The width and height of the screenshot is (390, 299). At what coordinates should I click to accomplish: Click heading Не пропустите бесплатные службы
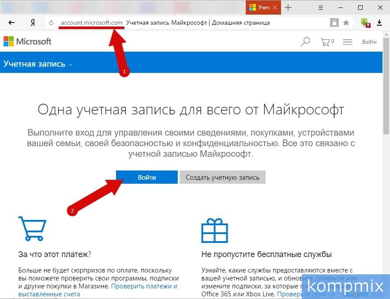pyautogui.click(x=266, y=254)
